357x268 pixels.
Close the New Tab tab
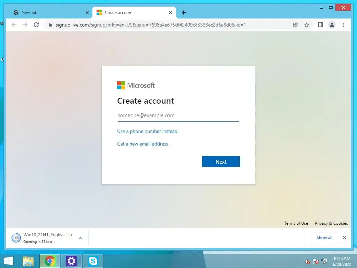[x=87, y=13]
